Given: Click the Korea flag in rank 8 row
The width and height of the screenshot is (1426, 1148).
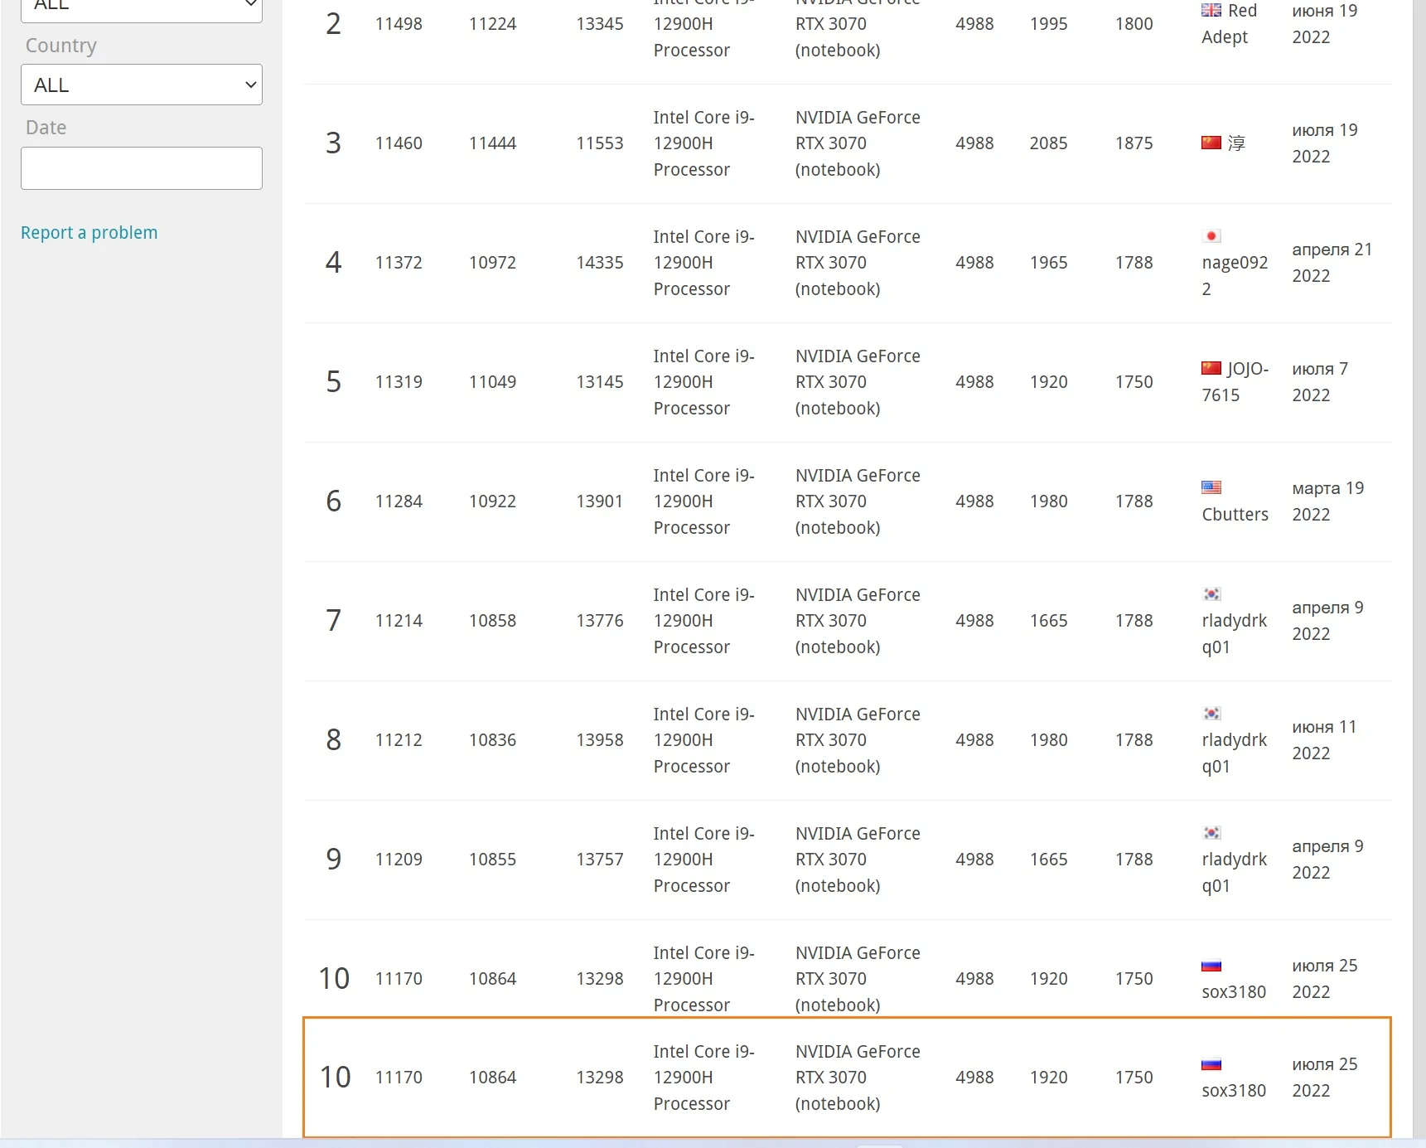Looking at the screenshot, I should 1211,714.
